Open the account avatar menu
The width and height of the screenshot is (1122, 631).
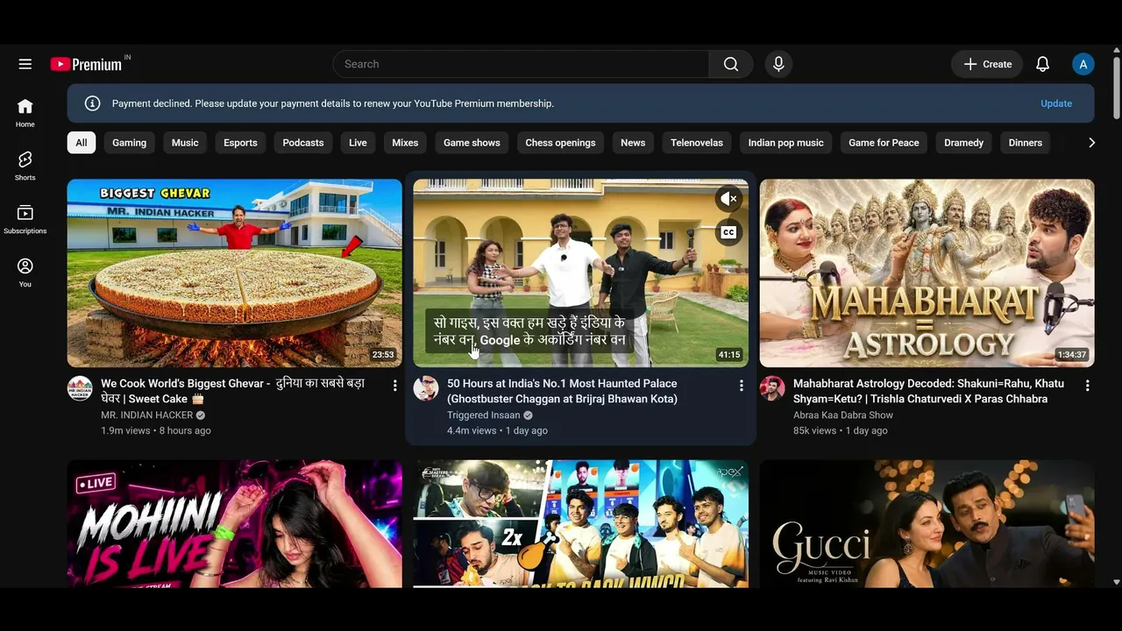(1083, 64)
